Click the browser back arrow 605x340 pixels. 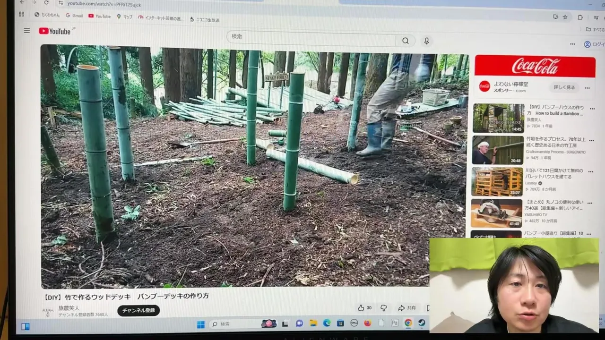22,2
